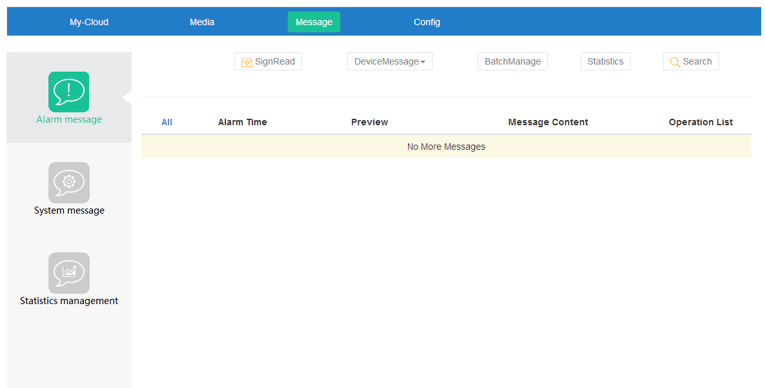Click the Alarm Time column header
The image size is (765, 388).
pos(242,122)
